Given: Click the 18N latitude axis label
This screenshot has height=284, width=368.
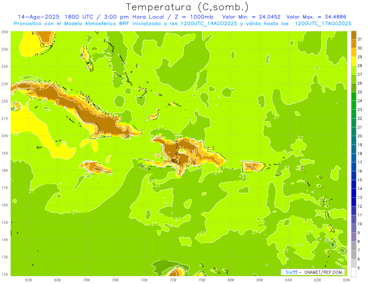Looking at the screenshot, I should 4,170.
